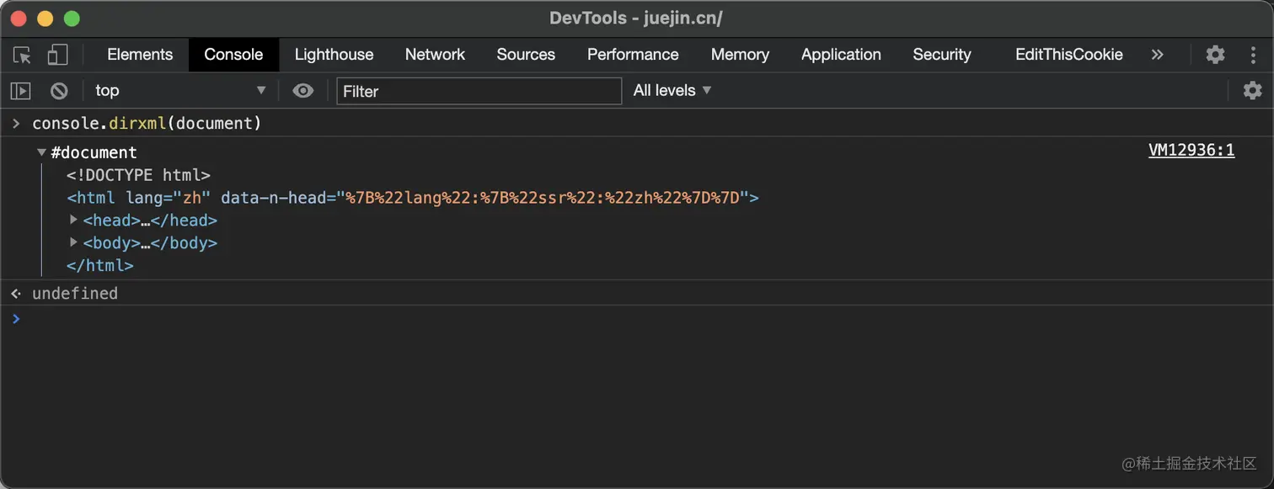Focus the console Filter input field
This screenshot has height=489, width=1274.
point(479,91)
